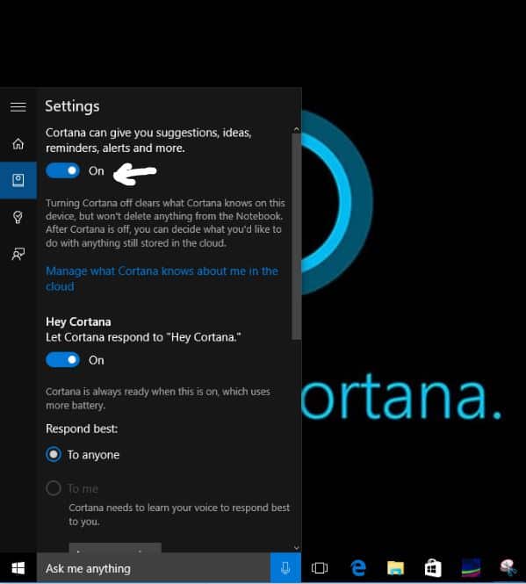Click the Ask me anything search box
Screen dimensions: 526x584
click(x=154, y=568)
